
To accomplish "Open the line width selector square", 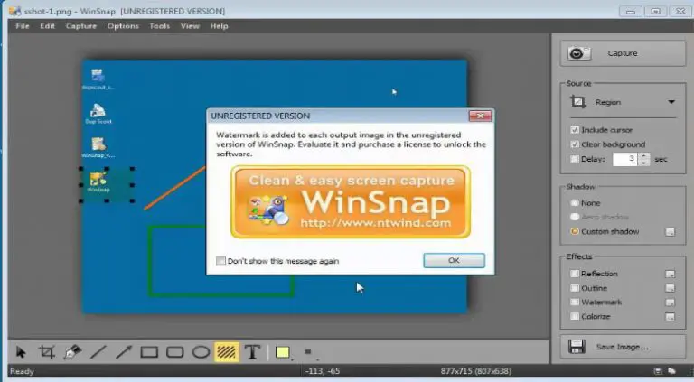I will pos(308,352).
